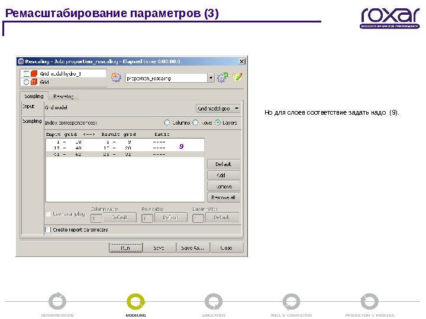Click the Layer ratio Default button
This screenshot has height=319, width=426.
click(x=222, y=217)
